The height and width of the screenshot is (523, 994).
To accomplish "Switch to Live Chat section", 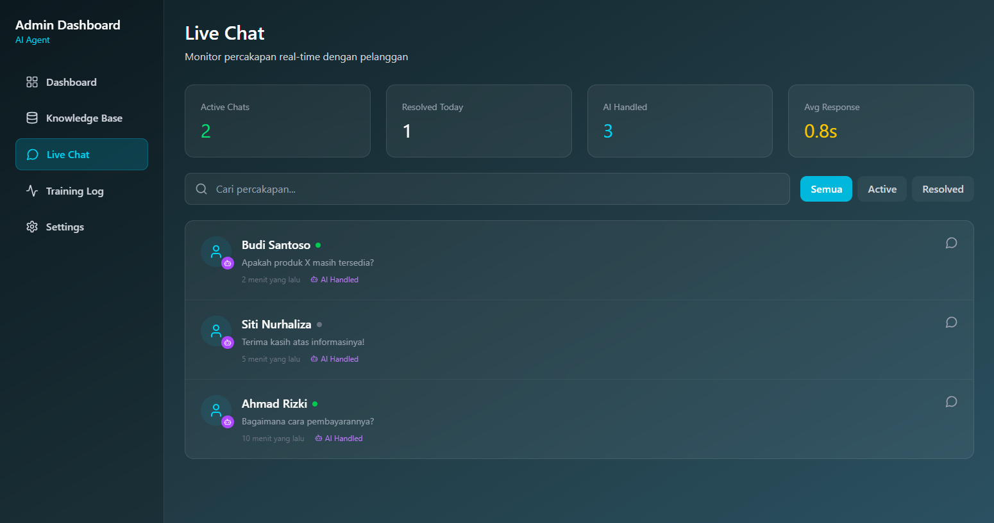I will coord(68,155).
